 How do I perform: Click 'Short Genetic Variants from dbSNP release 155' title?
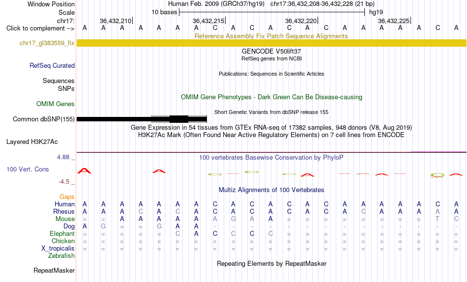click(x=271, y=113)
